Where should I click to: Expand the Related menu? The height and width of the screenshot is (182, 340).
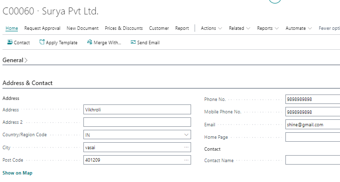click(239, 28)
